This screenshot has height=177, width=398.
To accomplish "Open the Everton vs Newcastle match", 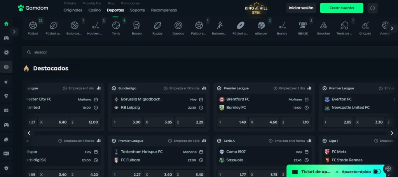I will [x=358, y=103].
